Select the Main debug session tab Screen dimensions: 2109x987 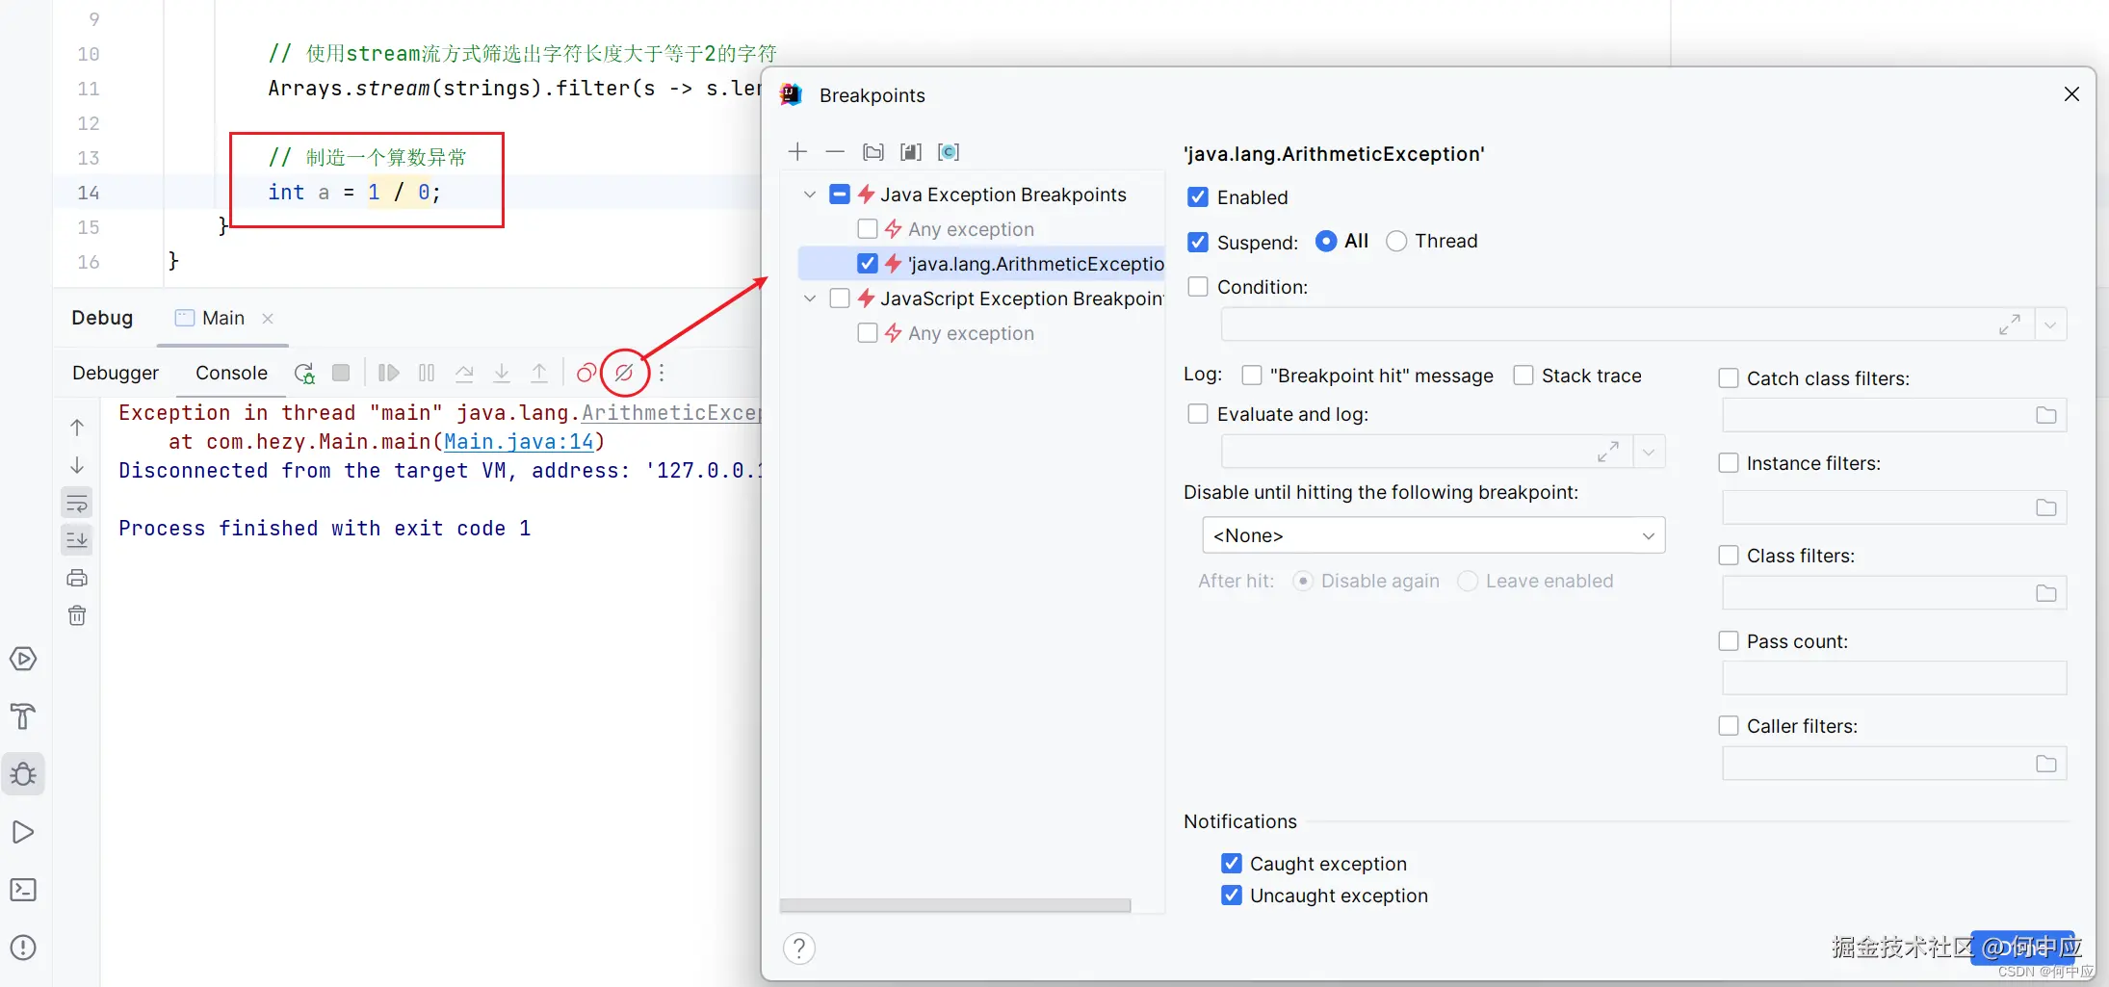click(223, 318)
